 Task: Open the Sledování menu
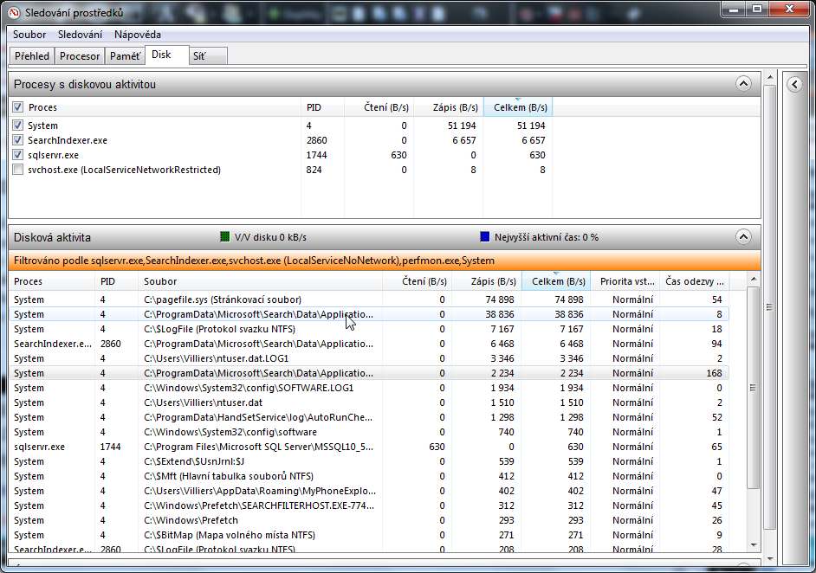[80, 35]
